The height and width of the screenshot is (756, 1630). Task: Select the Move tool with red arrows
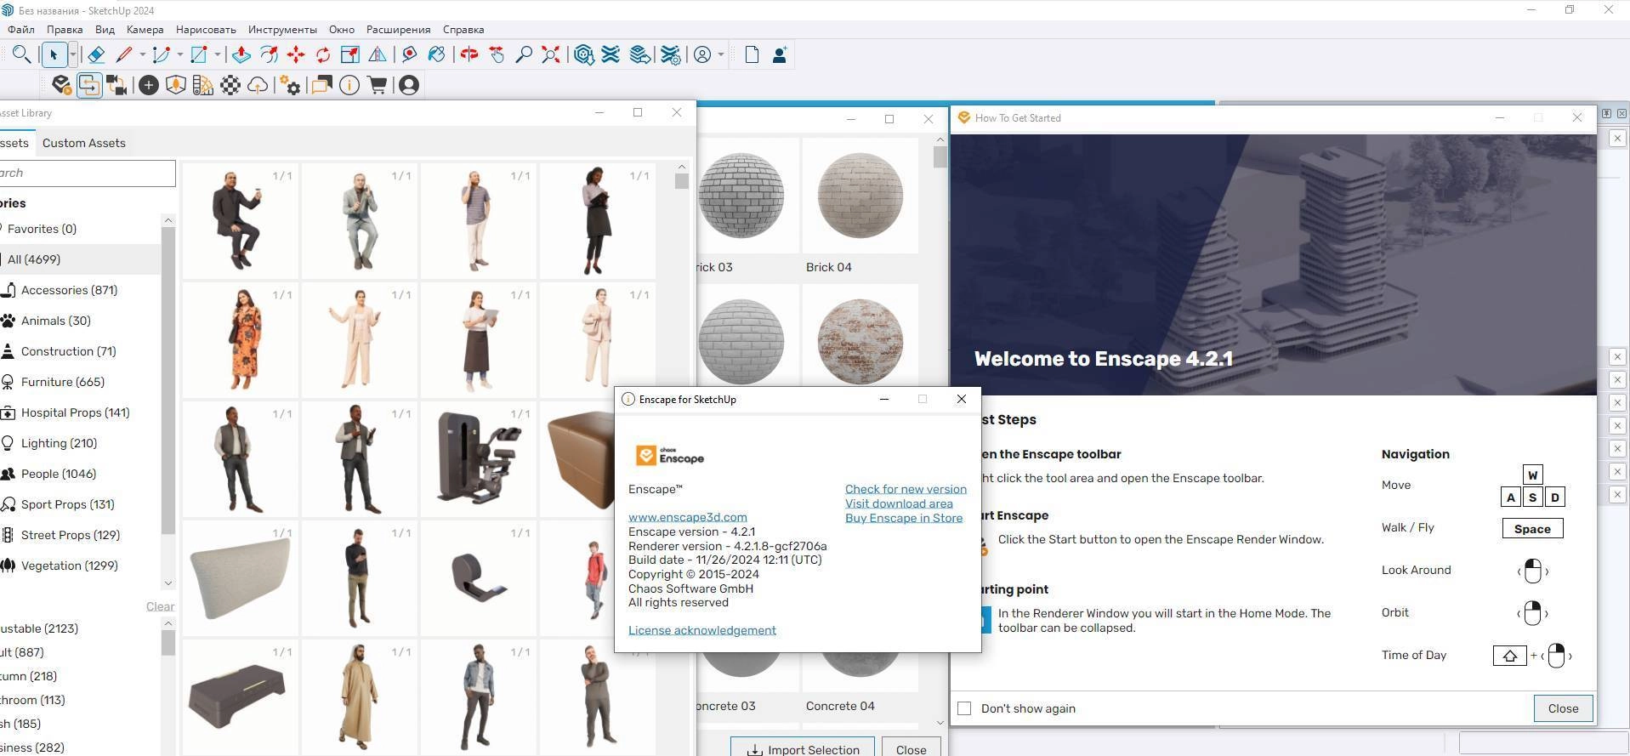click(296, 55)
